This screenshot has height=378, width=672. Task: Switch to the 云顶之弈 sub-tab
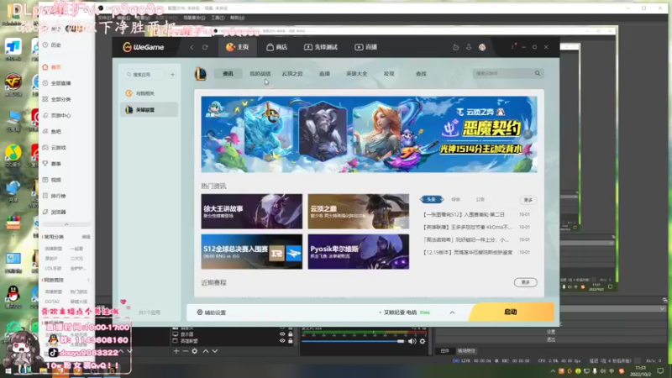pos(292,74)
